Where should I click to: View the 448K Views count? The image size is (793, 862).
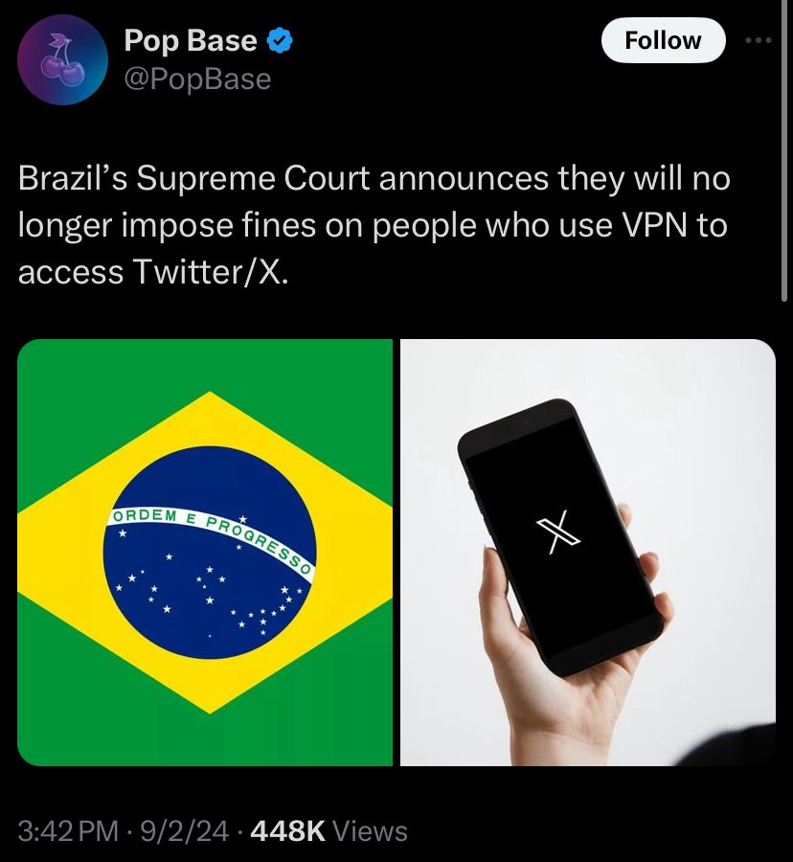(x=329, y=830)
